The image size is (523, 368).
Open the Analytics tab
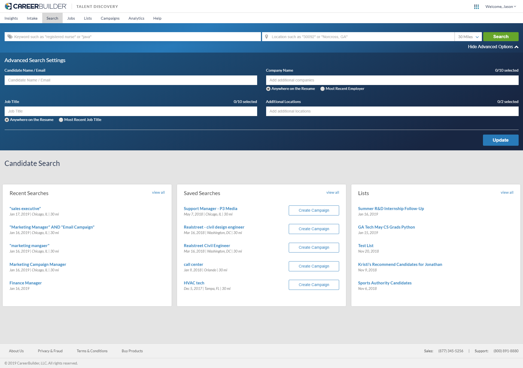coord(136,18)
